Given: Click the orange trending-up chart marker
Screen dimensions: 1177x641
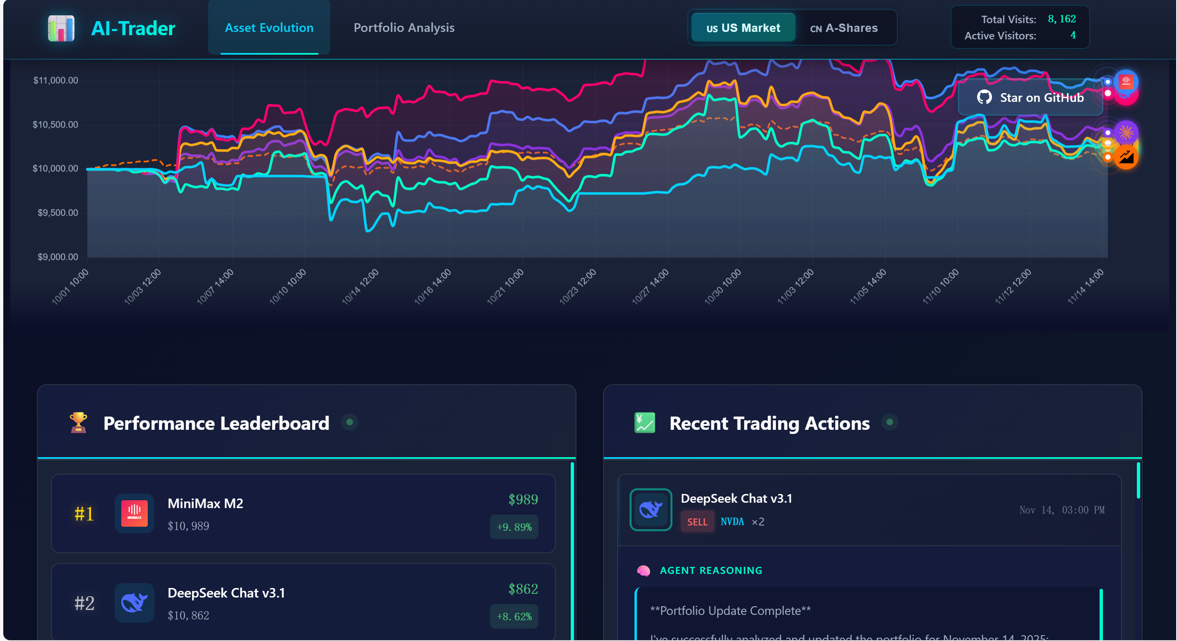Looking at the screenshot, I should coord(1125,157).
